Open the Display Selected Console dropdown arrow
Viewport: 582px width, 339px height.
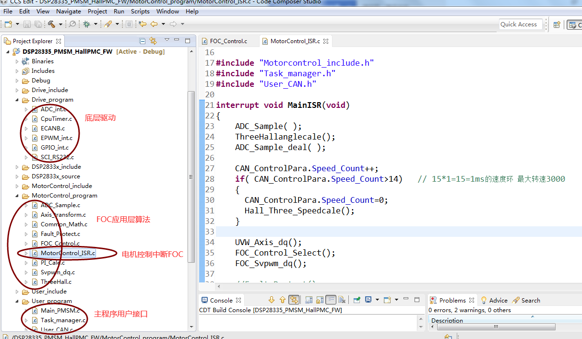tap(377, 300)
